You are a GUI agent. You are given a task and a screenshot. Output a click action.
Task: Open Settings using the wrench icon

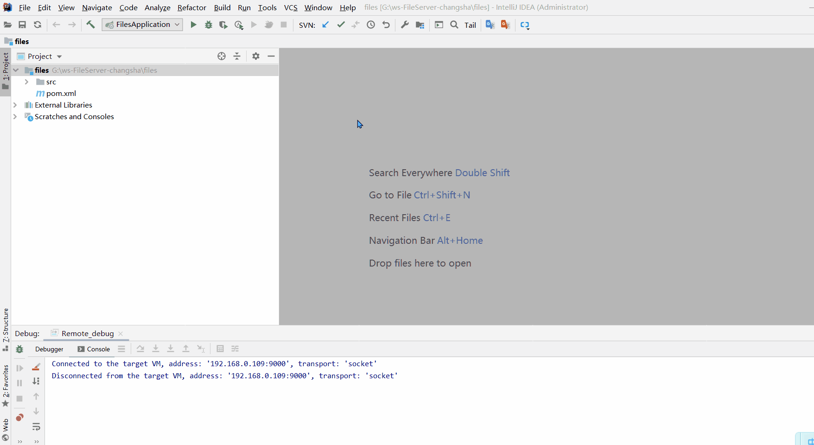click(x=405, y=25)
